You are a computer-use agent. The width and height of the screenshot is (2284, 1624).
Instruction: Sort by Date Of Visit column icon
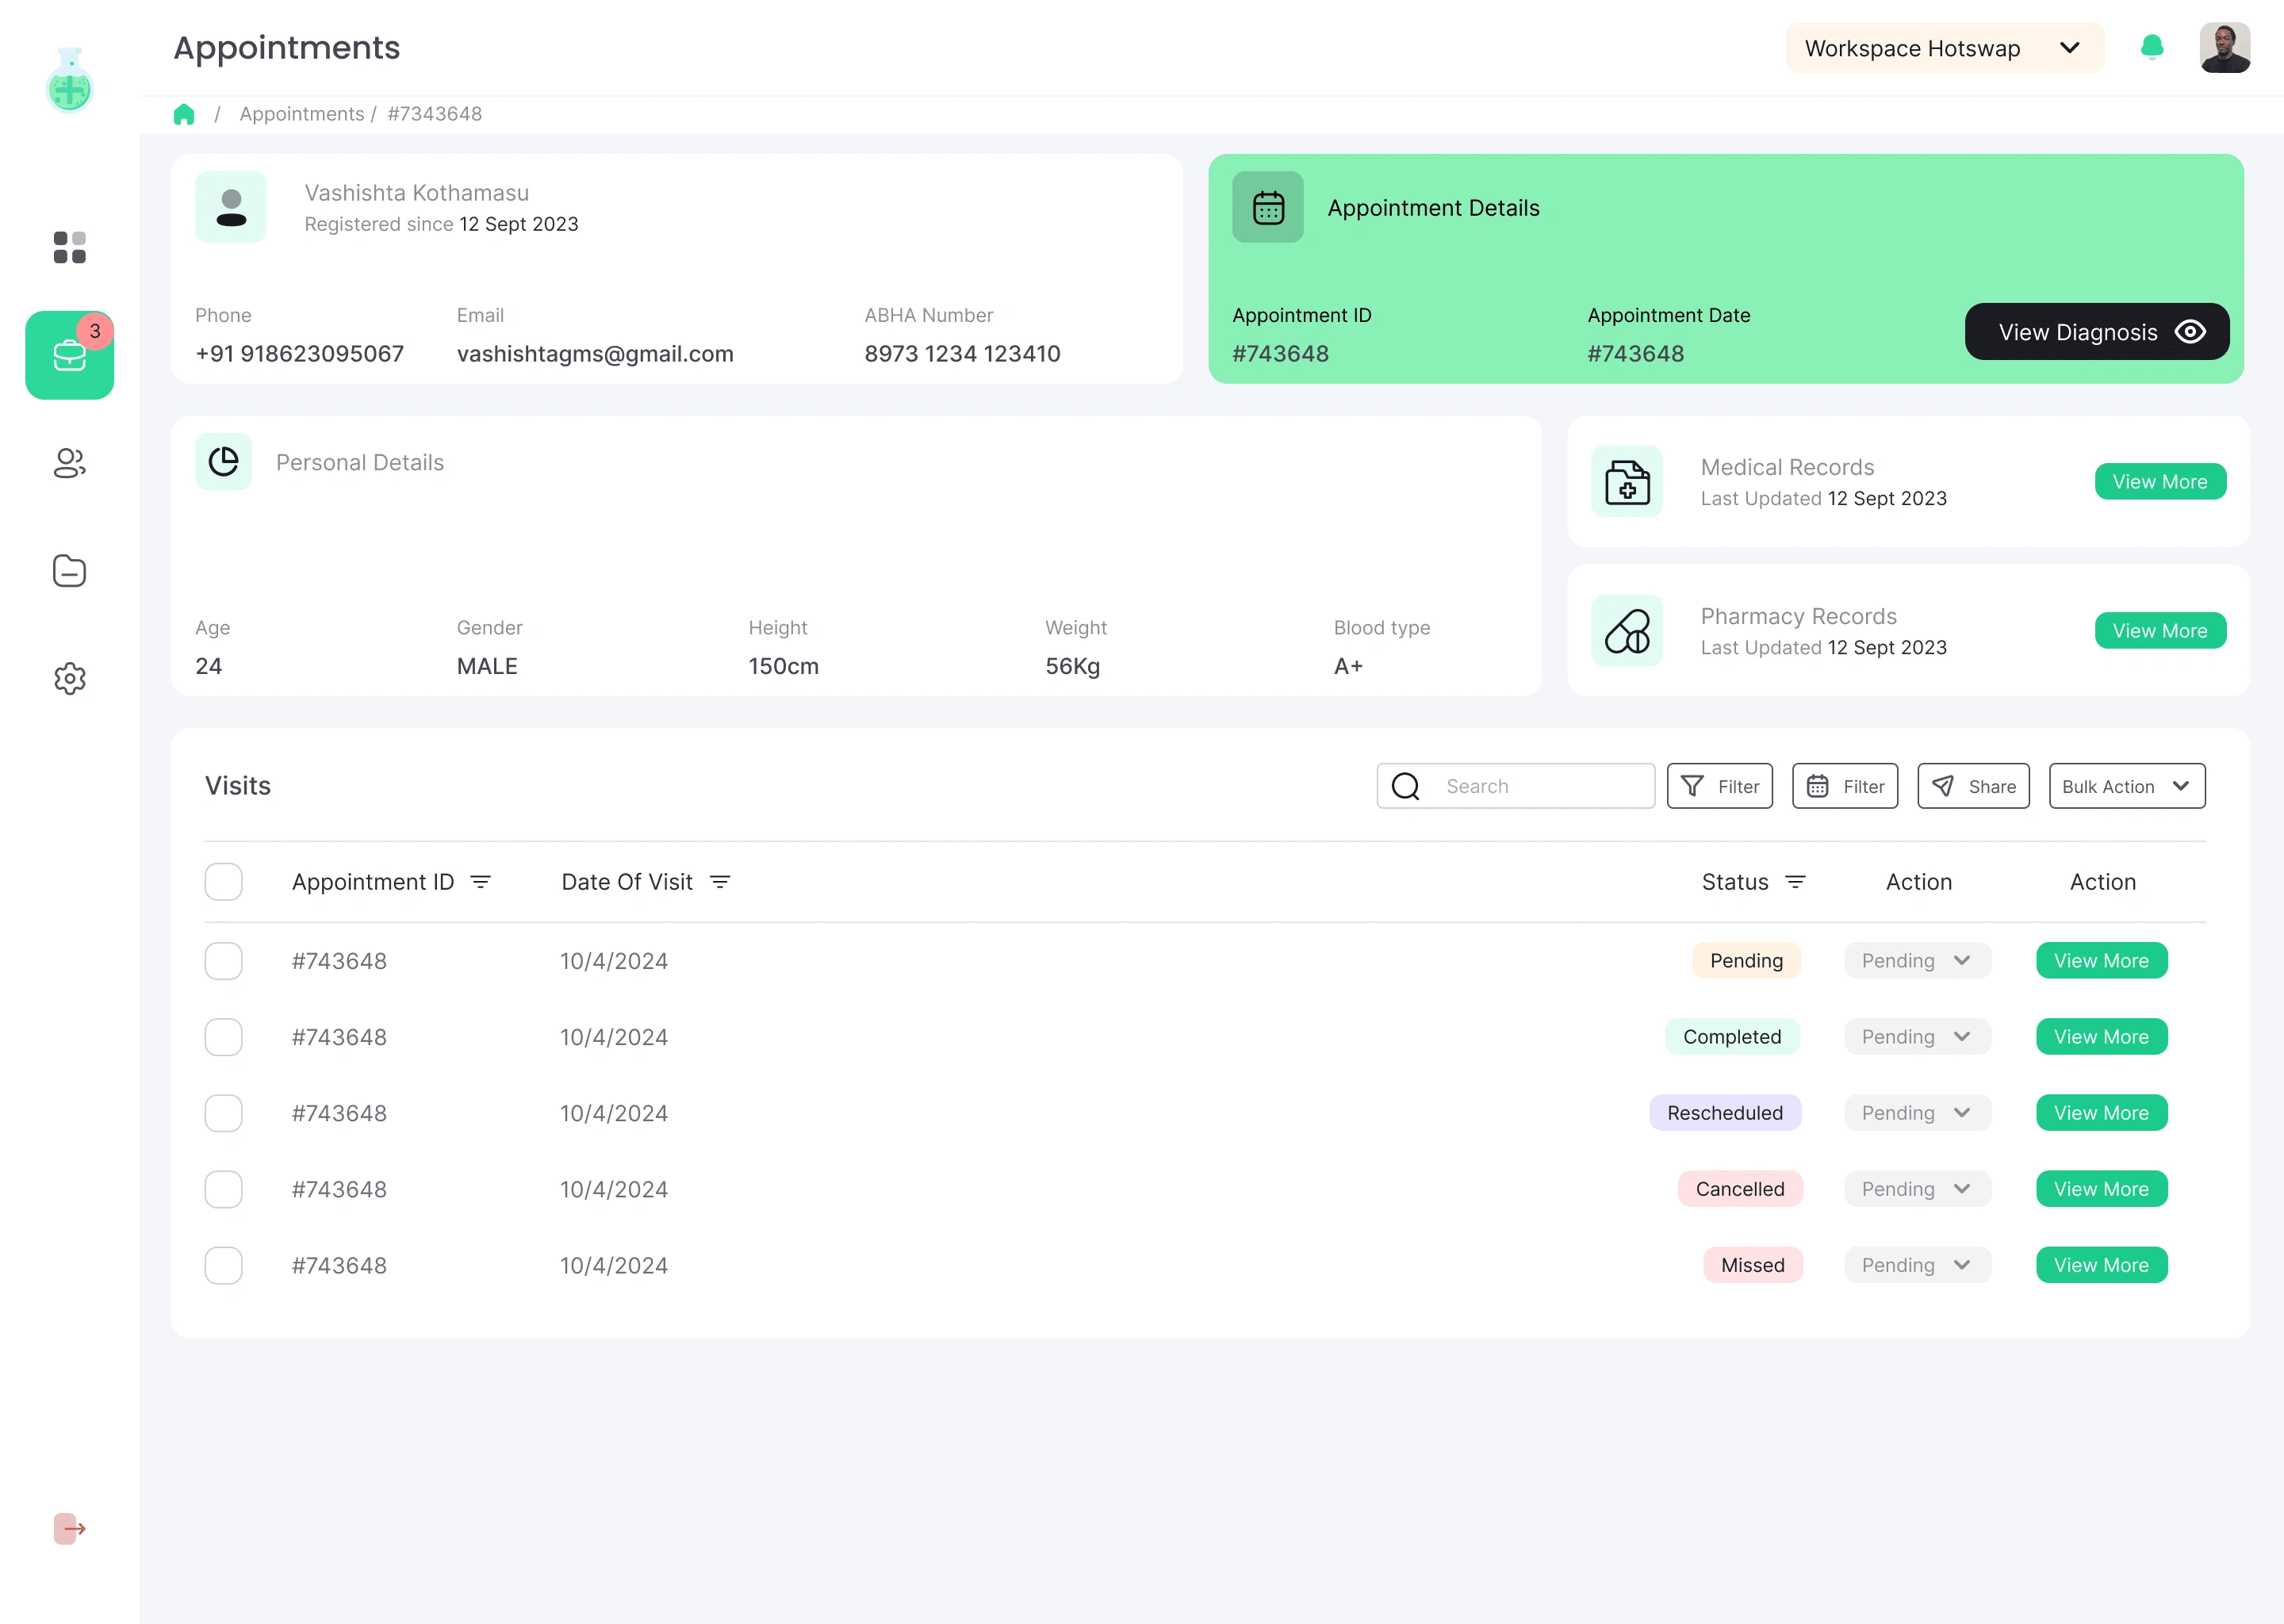720,882
